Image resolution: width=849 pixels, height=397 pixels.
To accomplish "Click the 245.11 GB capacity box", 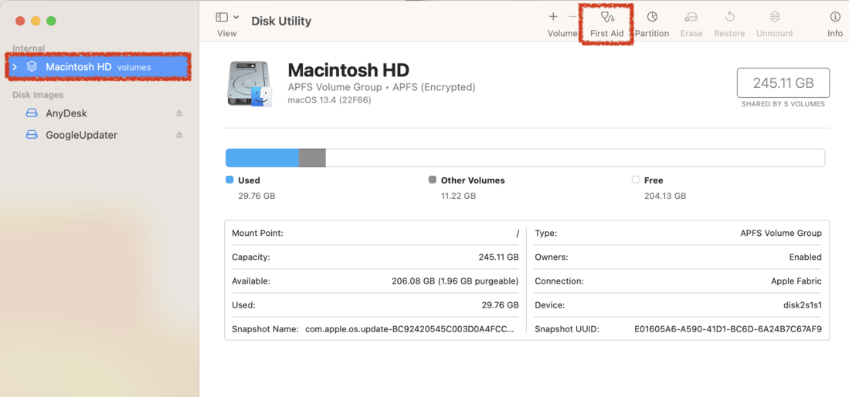I will point(783,83).
